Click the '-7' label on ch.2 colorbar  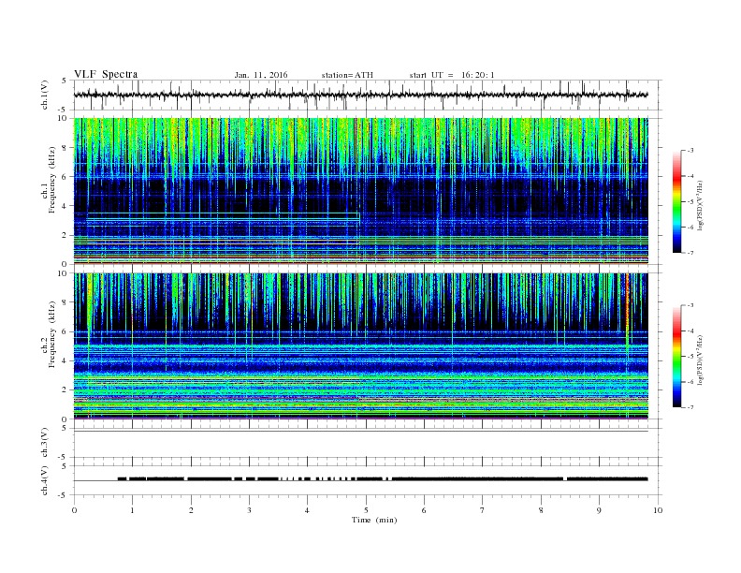[x=690, y=407]
